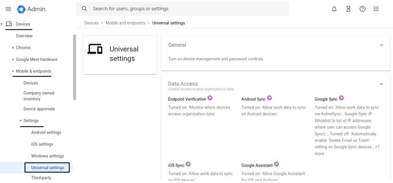Viewport: 393px width, 183px height.
Task: Click Mobile and endpoints breadcrumb
Action: point(125,23)
